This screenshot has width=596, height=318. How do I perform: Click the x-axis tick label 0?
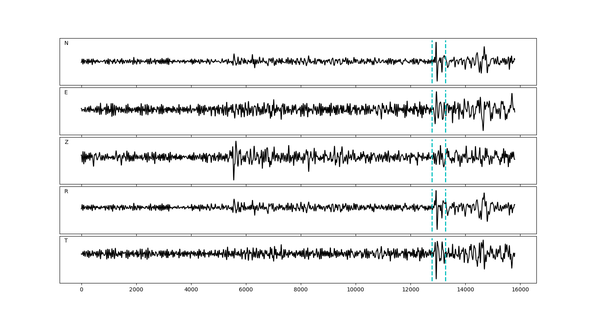[x=81, y=290]
